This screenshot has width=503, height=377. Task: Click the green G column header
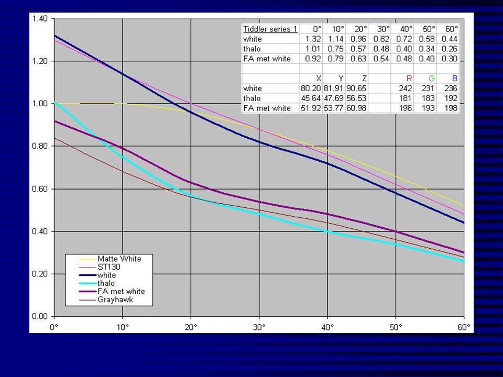[431, 78]
